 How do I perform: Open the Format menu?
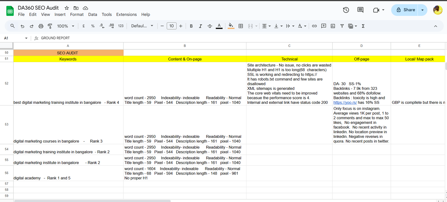(77, 15)
